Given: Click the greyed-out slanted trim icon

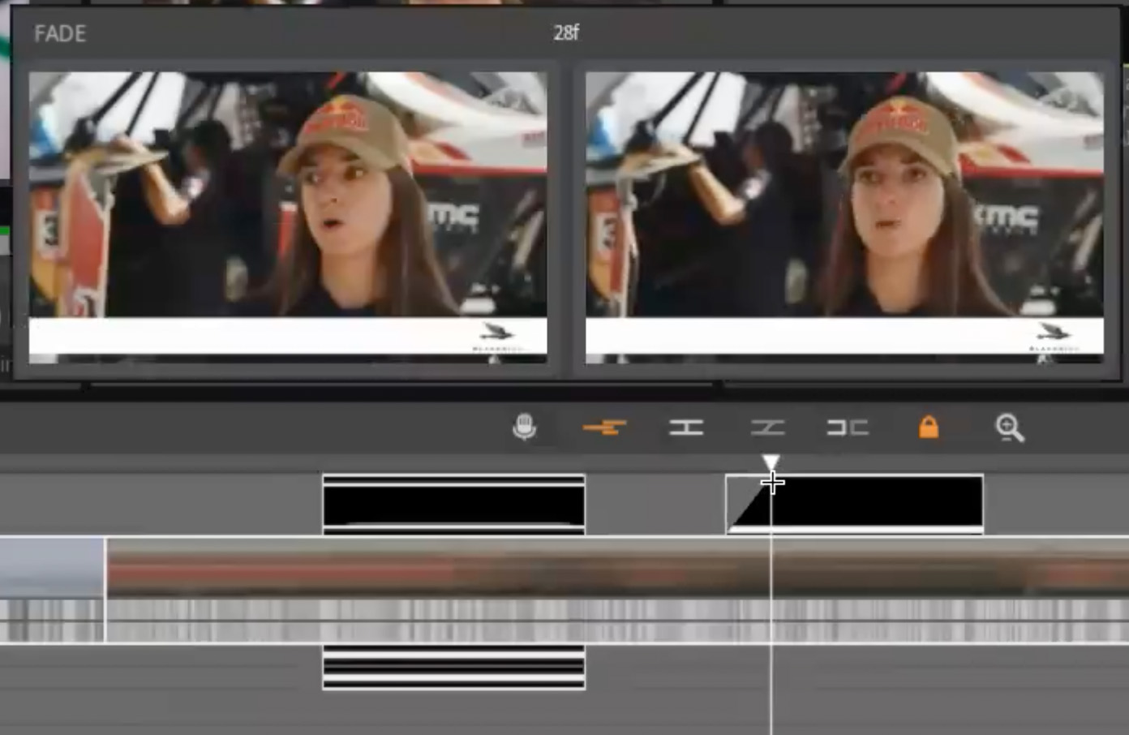Looking at the screenshot, I should point(767,427).
